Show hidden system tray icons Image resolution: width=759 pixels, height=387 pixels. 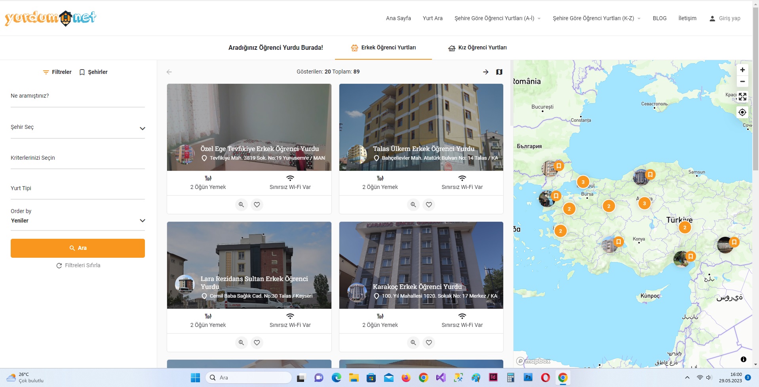point(687,378)
